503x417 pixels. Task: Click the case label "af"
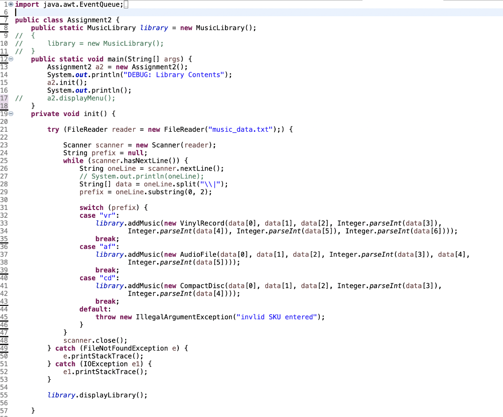pyautogui.click(x=107, y=246)
